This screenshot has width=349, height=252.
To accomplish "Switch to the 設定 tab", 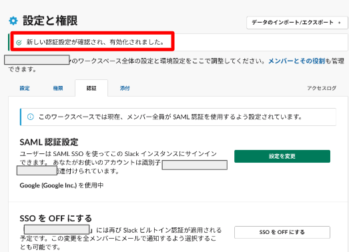I will [x=25, y=88].
